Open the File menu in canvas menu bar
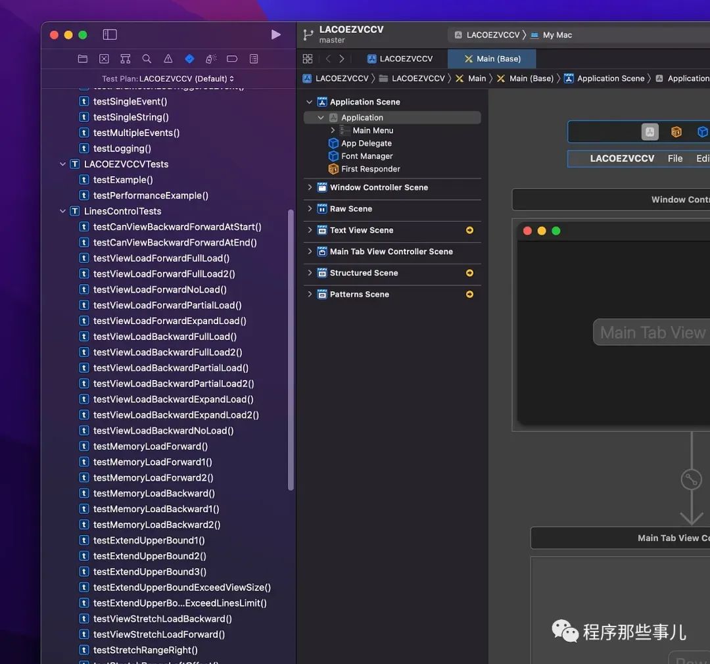Image resolution: width=710 pixels, height=664 pixels. pyautogui.click(x=674, y=158)
